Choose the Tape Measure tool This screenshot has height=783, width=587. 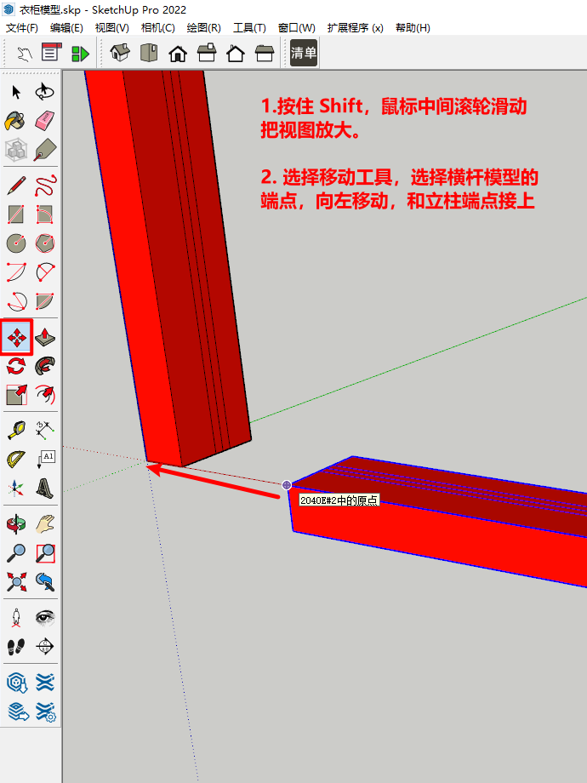pos(16,430)
